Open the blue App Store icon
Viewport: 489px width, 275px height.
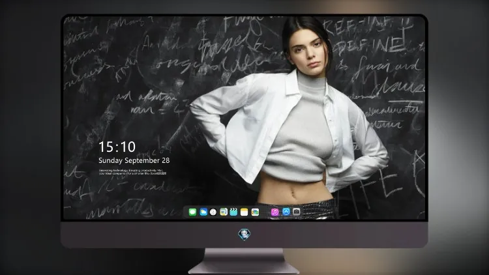pos(286,212)
